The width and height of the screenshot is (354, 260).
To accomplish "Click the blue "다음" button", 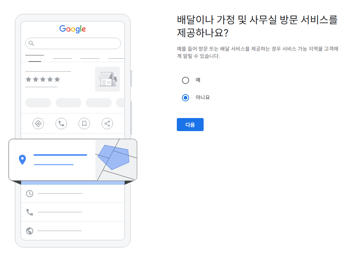I will point(190,125).
